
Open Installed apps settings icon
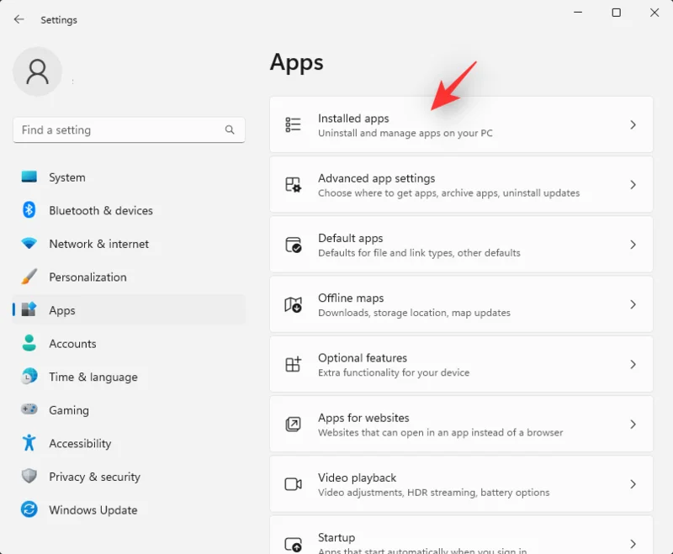point(293,124)
